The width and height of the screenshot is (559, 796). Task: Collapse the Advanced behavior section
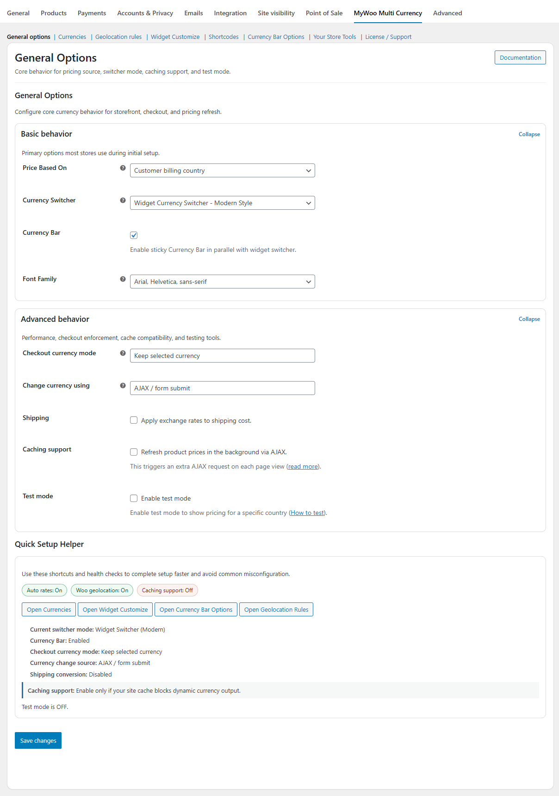529,319
